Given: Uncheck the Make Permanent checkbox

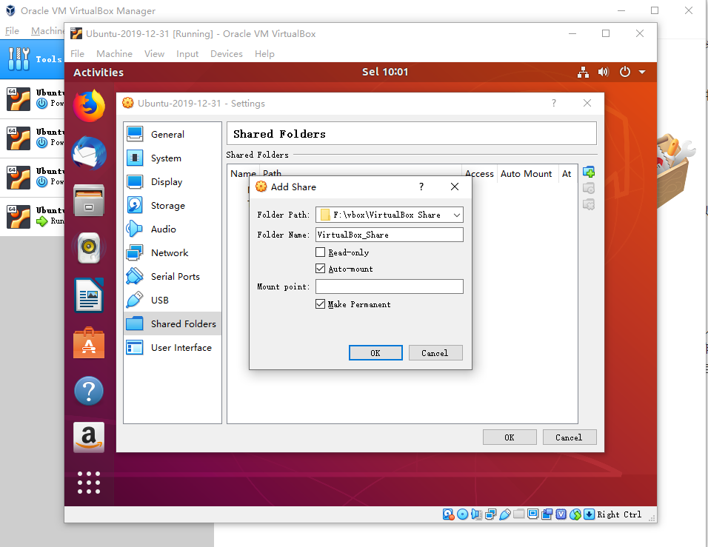Looking at the screenshot, I should pos(320,303).
